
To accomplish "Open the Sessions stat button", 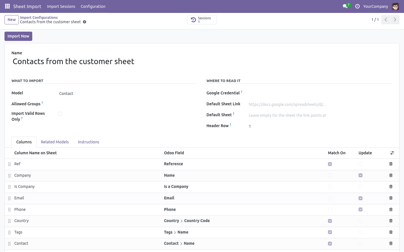I will point(202,20).
